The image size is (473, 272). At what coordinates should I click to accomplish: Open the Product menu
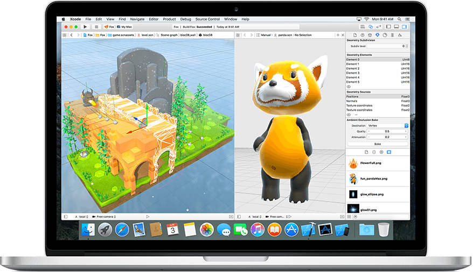(x=169, y=19)
